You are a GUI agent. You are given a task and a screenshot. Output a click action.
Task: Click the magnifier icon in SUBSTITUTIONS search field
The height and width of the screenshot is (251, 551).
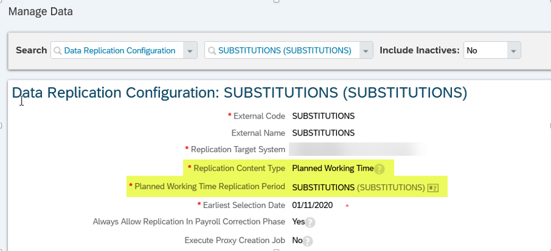(x=212, y=51)
